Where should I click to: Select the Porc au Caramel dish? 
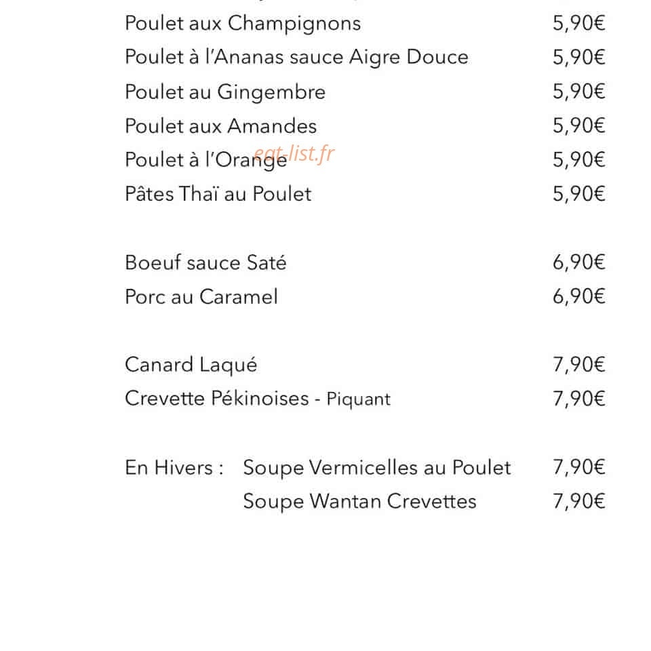pos(201,297)
